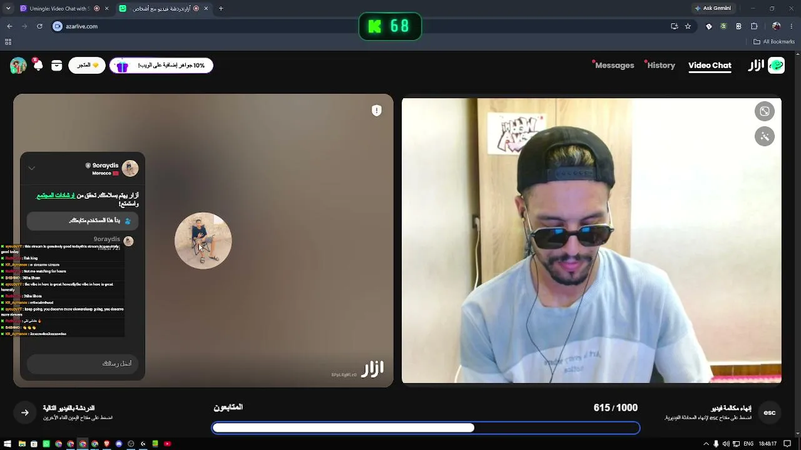Screen dimensions: 801x450
Task: Open the gems store button (المتجر)
Action: pos(87,65)
